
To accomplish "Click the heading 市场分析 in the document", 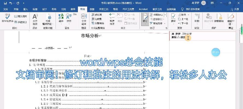I will point(90,36).
